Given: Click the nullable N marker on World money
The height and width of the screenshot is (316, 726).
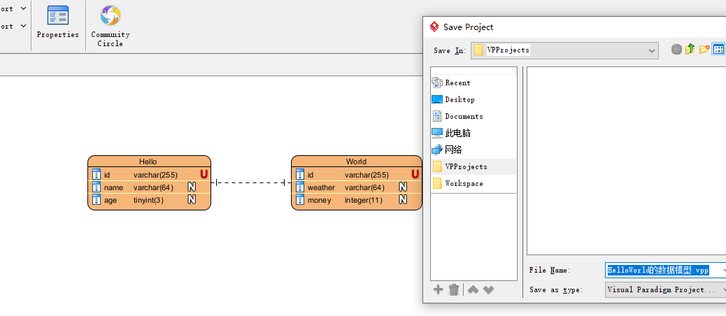Looking at the screenshot, I should click(x=403, y=199).
